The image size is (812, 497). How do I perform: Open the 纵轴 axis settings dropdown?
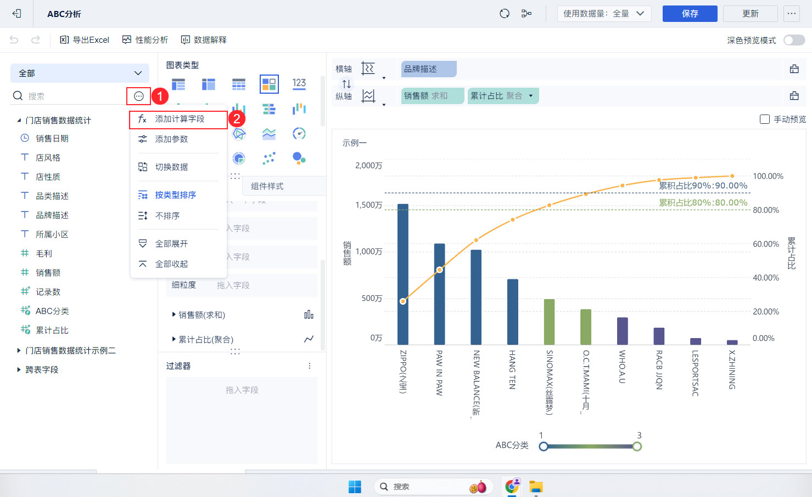384,105
